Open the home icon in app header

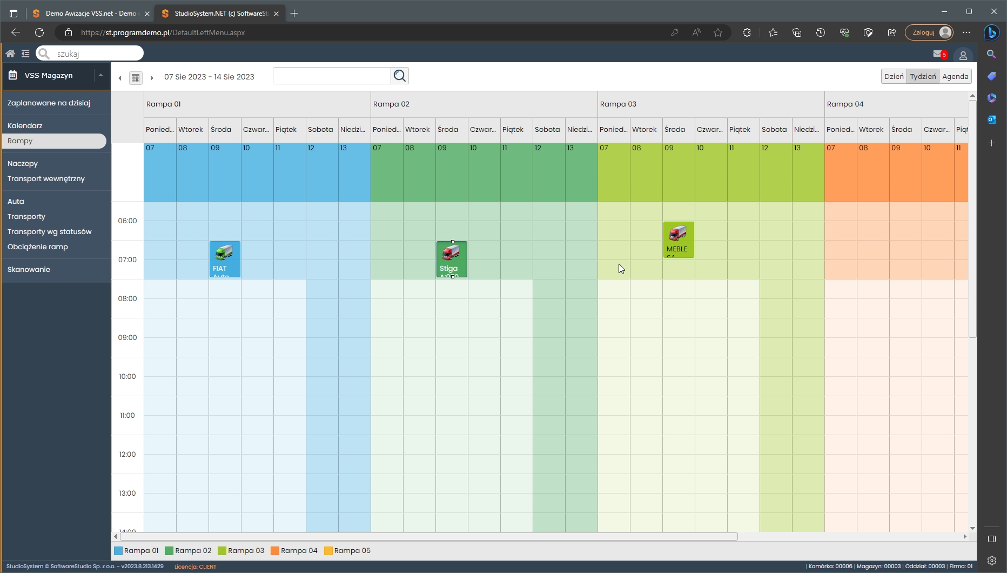10,54
